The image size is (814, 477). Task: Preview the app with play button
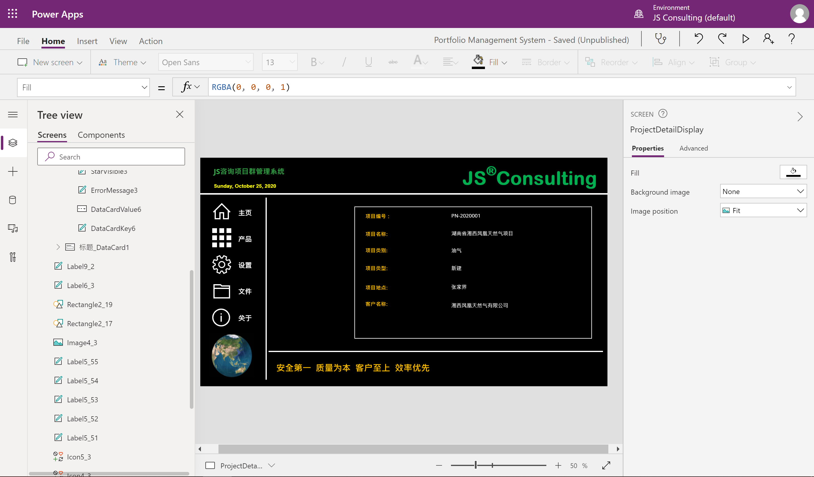pos(745,39)
